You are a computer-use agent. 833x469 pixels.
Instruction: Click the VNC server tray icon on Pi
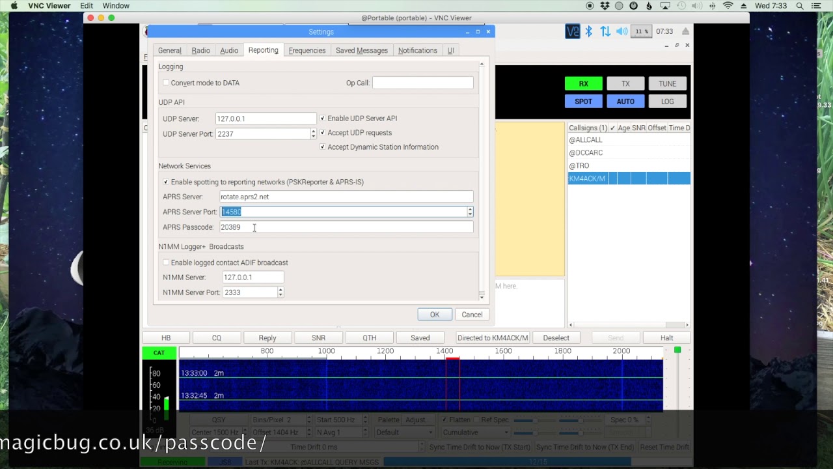coord(573,31)
